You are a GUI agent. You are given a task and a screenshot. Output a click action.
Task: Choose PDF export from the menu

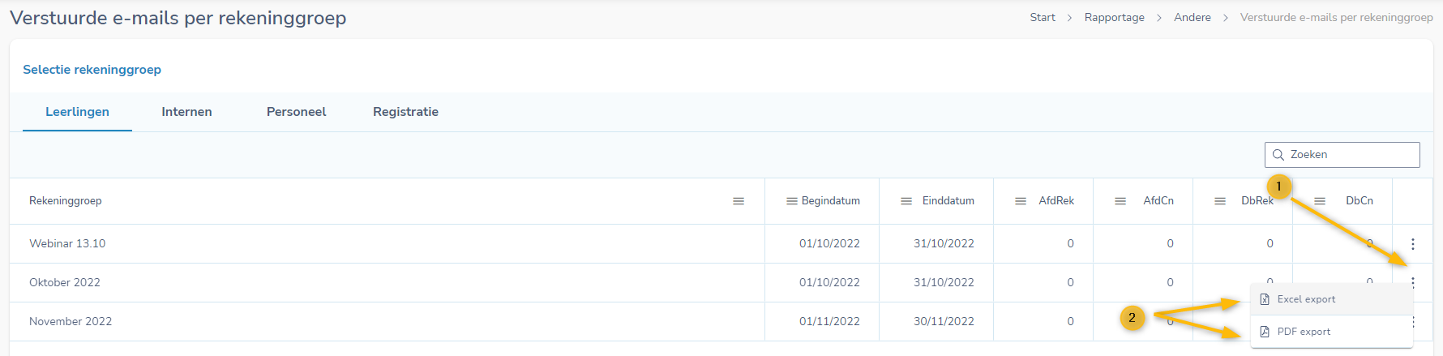point(1304,332)
